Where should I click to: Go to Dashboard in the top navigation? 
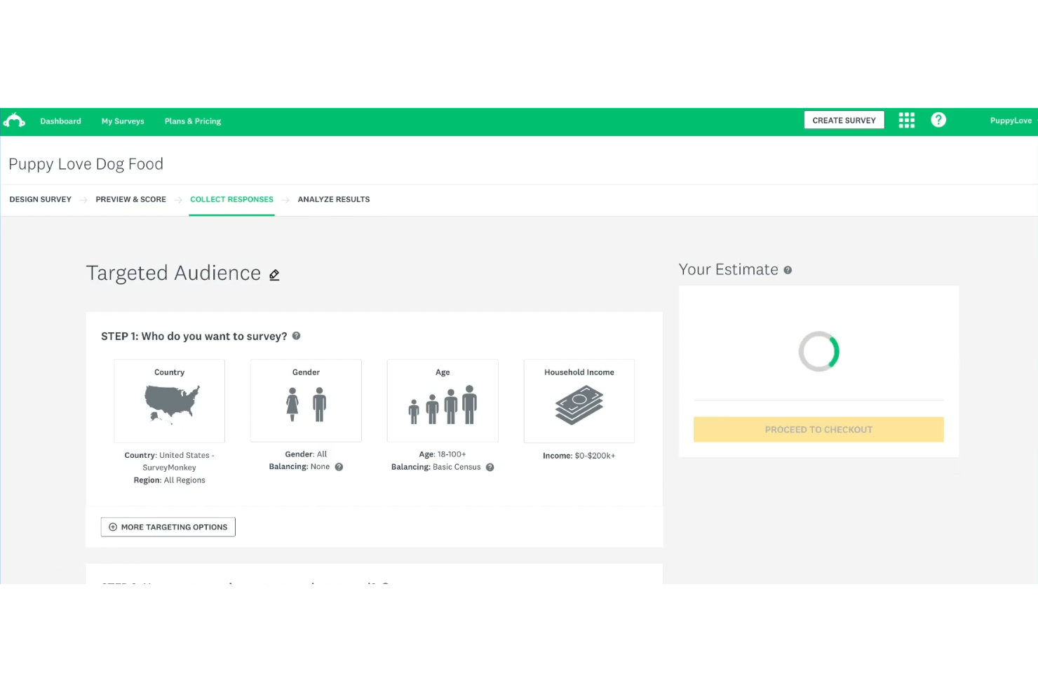click(x=60, y=121)
